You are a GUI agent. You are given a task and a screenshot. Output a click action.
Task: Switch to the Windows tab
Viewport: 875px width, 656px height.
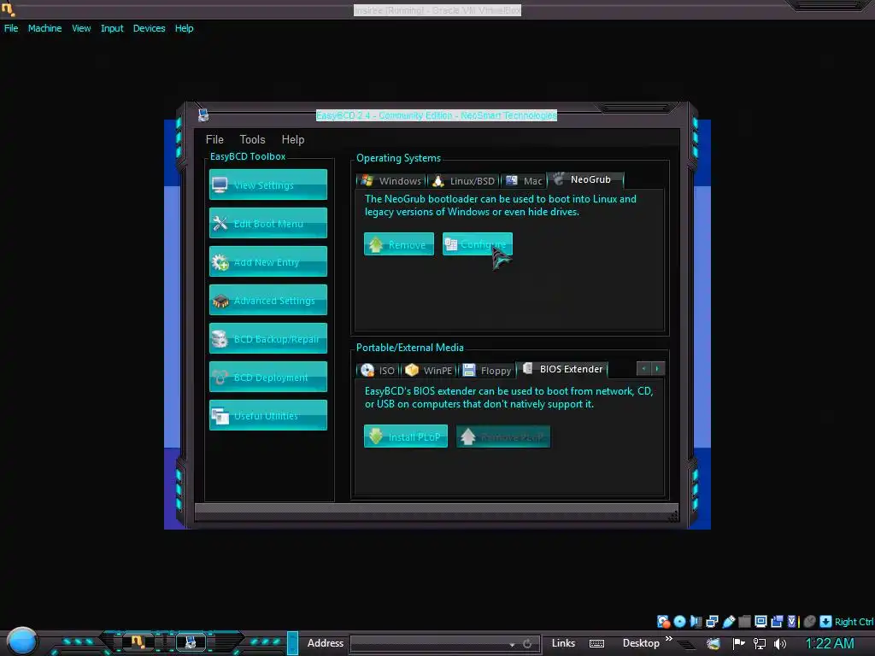[391, 181]
